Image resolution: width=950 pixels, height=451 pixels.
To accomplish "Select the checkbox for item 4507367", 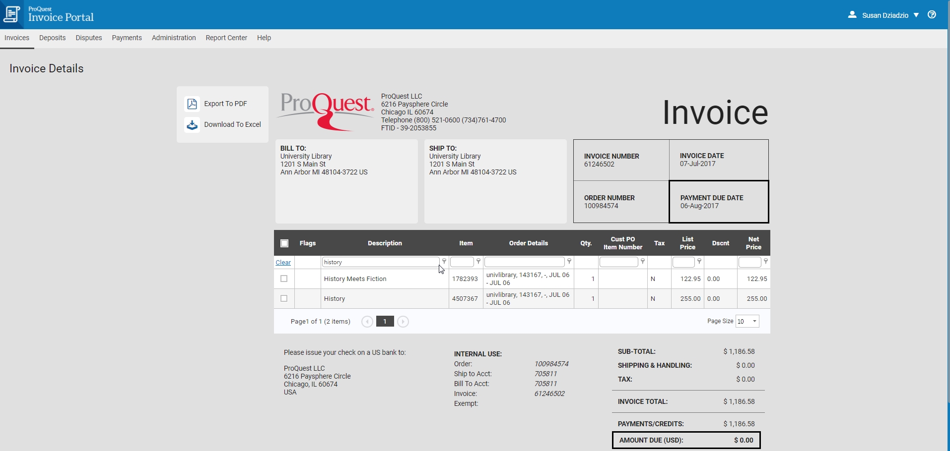I will tap(284, 298).
